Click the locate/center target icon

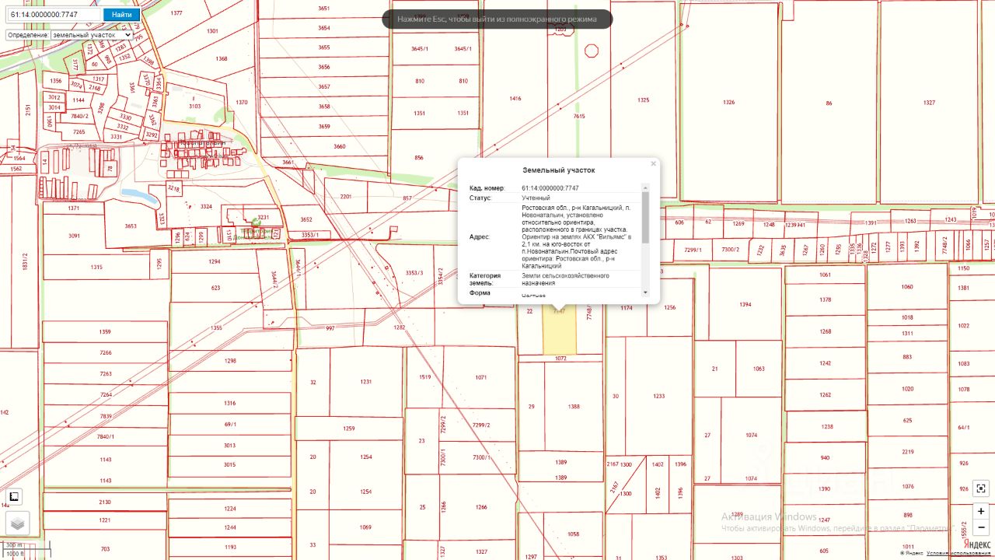tap(981, 488)
